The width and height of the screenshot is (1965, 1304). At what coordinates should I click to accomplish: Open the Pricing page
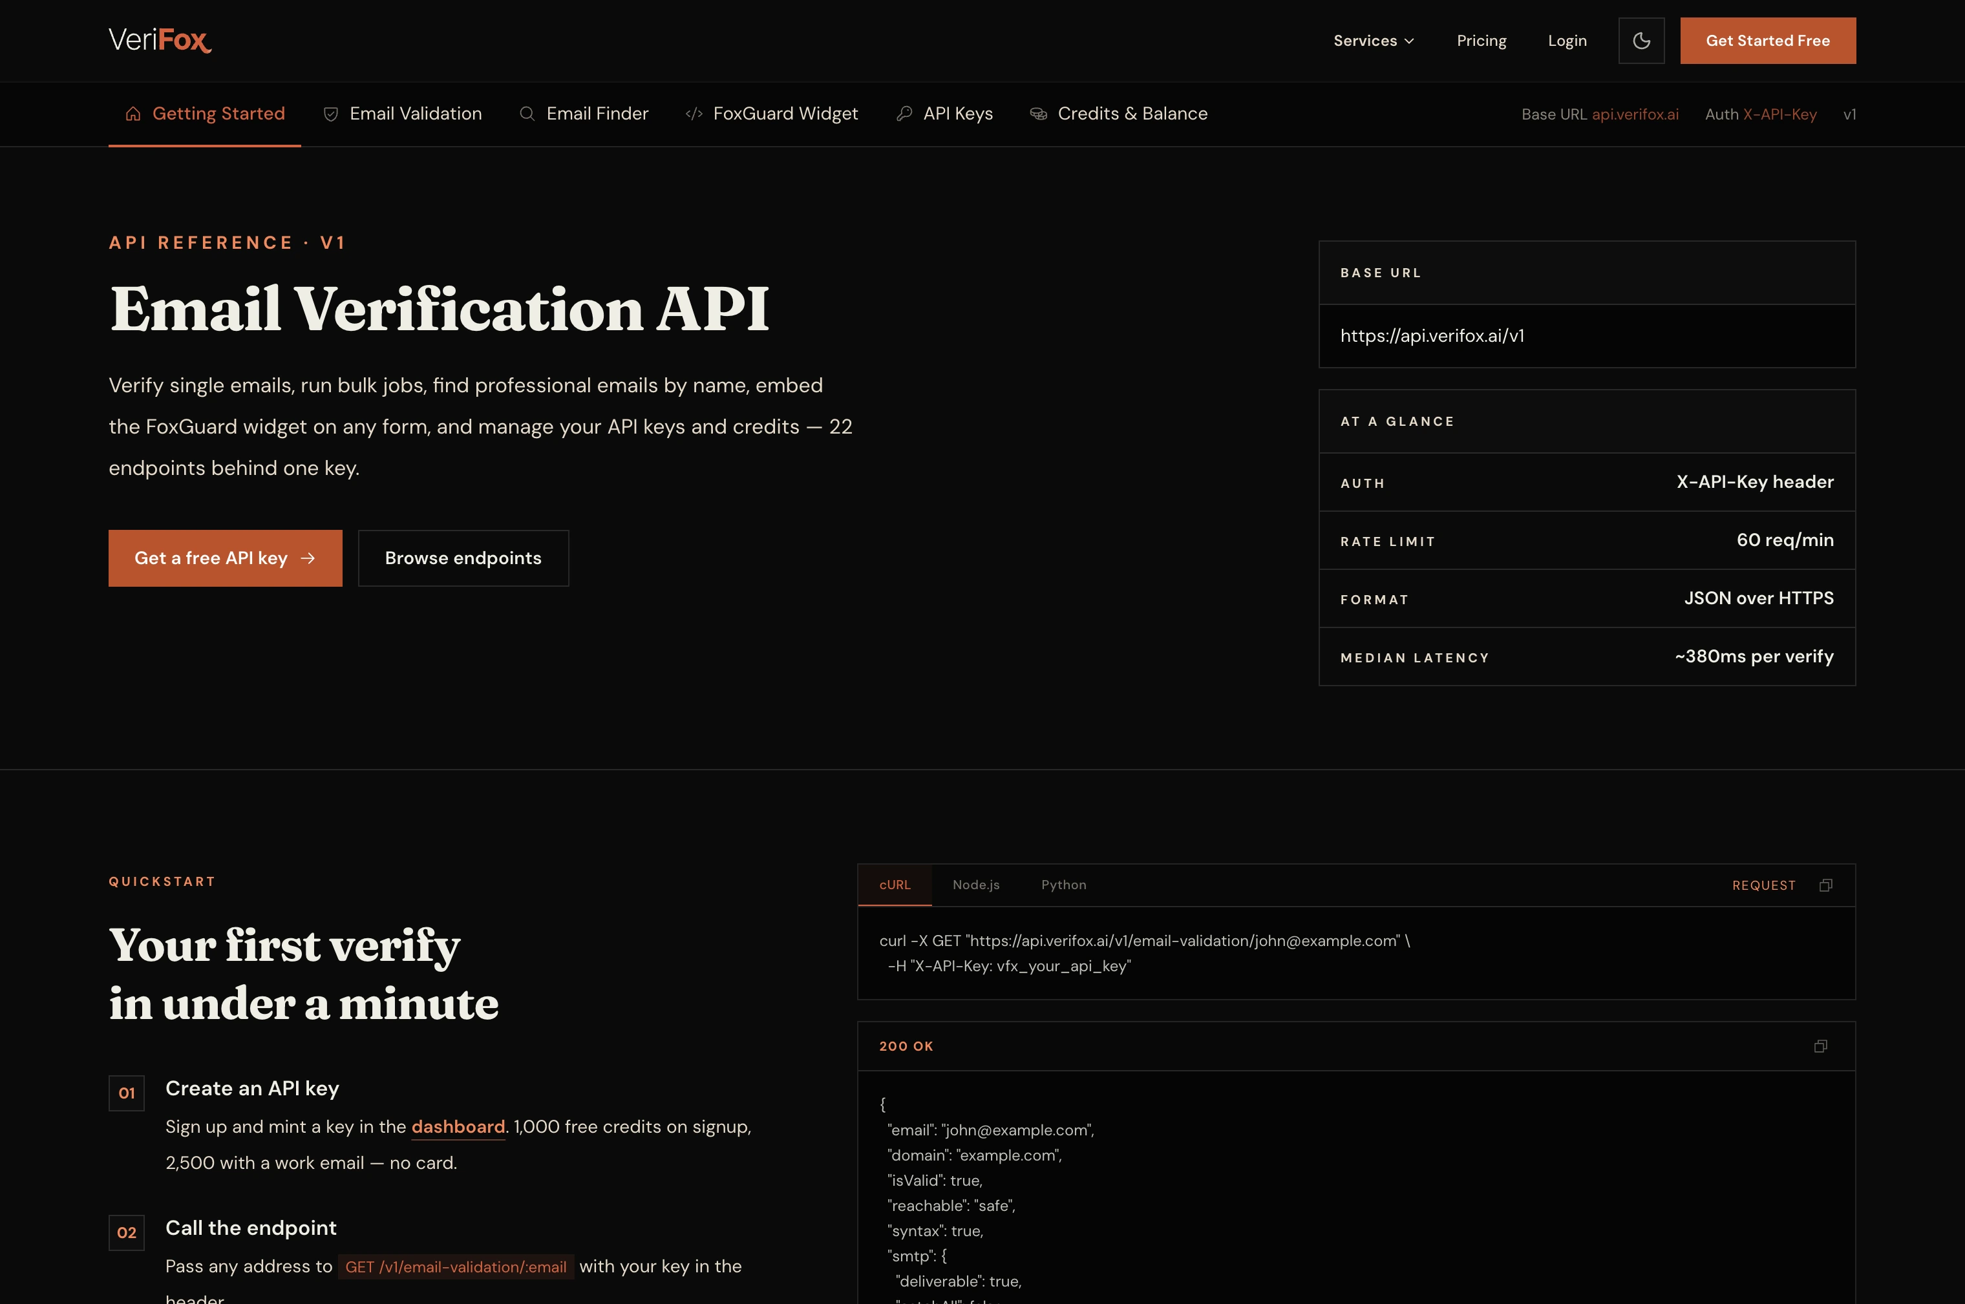point(1482,41)
